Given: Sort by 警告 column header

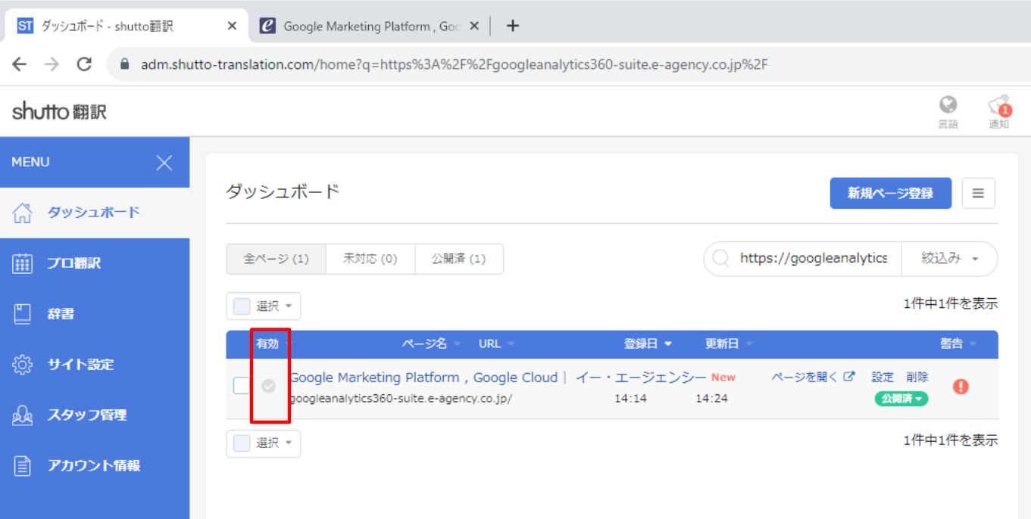Looking at the screenshot, I should [x=958, y=343].
